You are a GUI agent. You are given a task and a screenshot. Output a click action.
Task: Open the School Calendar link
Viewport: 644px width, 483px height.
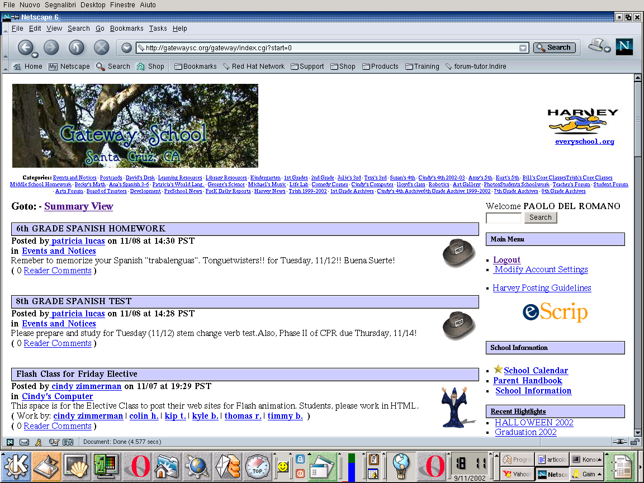(536, 371)
